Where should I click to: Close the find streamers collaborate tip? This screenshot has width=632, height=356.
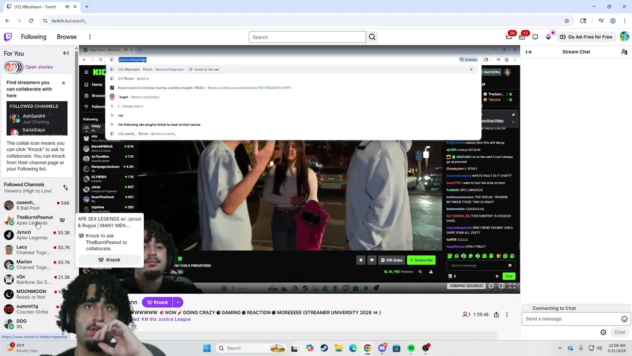[63, 83]
